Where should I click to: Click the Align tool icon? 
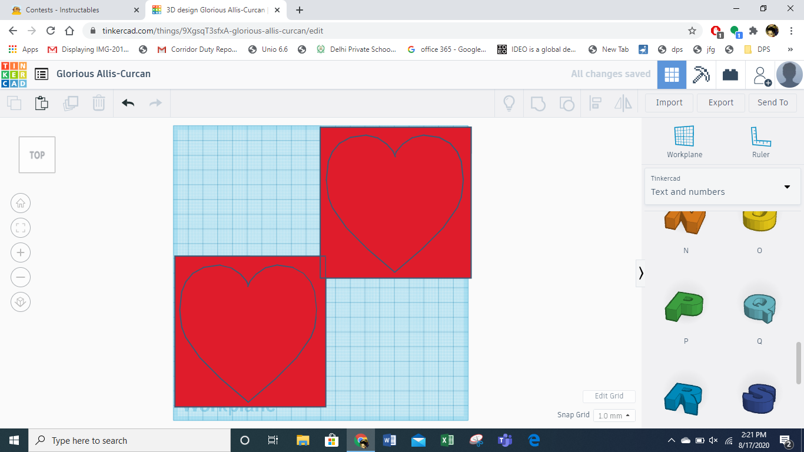click(595, 104)
